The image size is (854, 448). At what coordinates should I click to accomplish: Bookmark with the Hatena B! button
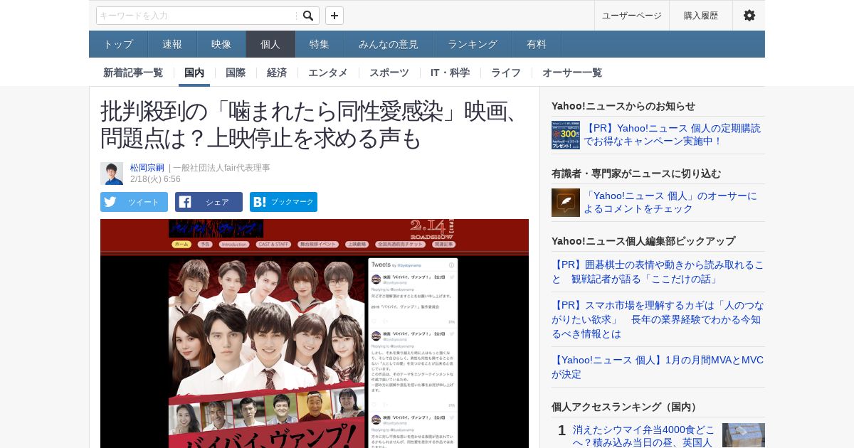(x=283, y=202)
